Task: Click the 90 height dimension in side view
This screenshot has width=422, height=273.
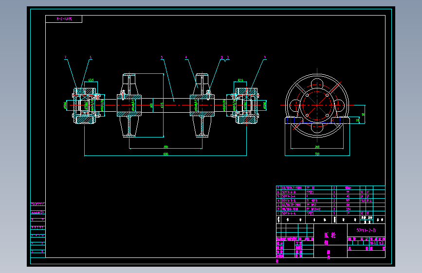Action: tap(363, 115)
